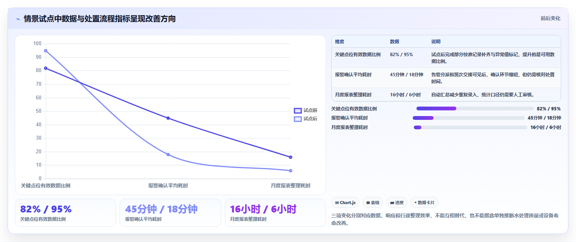The width and height of the screenshot is (576, 242).
Task: Open the 16小时 / 6小时 data card
Action: pyautogui.click(x=275, y=213)
